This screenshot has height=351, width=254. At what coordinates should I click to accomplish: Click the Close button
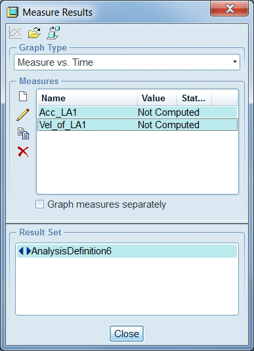click(127, 334)
